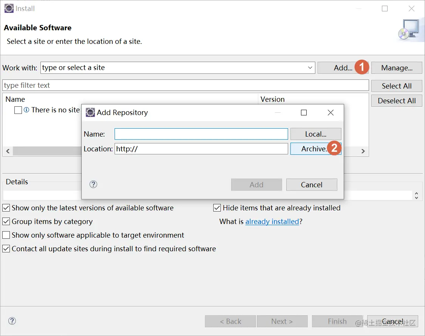Screen dimensions: 425x336
Task: Select the 'There is no site' row
Action: [x=47, y=110]
